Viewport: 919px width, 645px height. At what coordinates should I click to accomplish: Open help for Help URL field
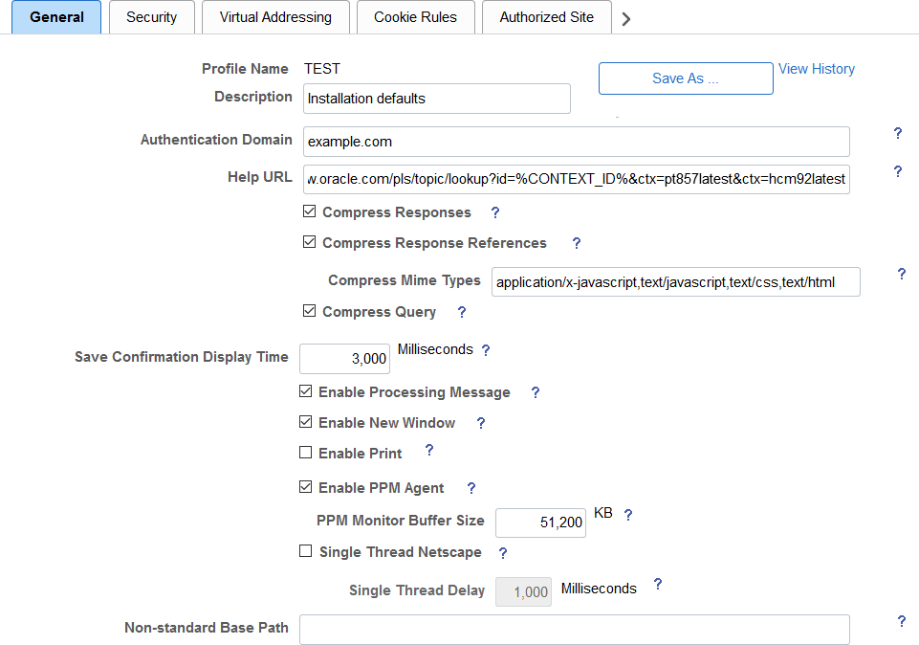click(897, 171)
